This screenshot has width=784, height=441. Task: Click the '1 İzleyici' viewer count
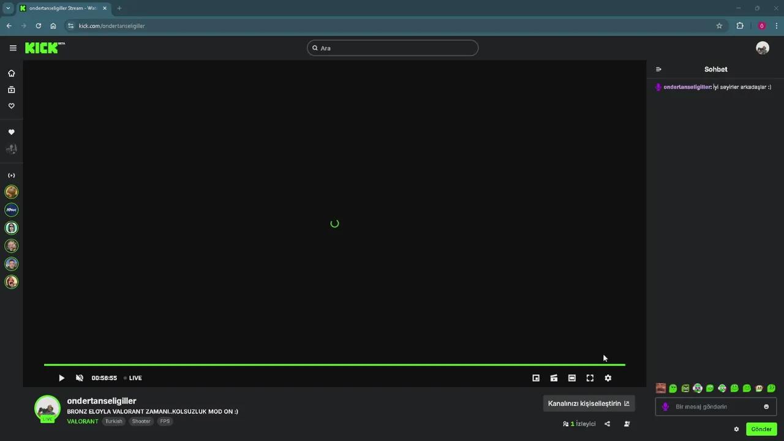(x=579, y=424)
